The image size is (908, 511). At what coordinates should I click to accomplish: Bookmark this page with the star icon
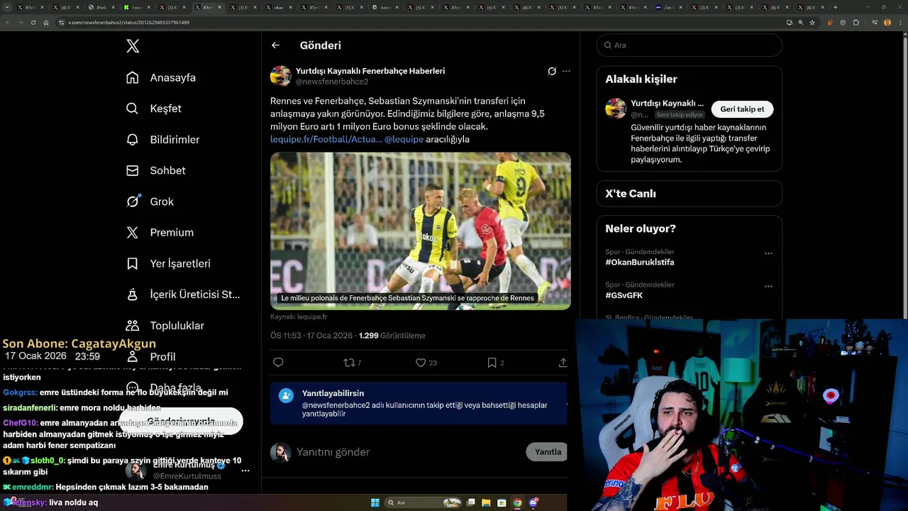tap(812, 23)
